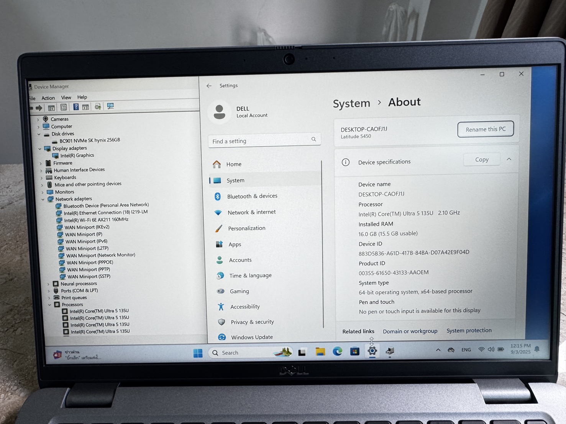Collapse the Processors node
This screenshot has height=424, width=566.
point(49,305)
